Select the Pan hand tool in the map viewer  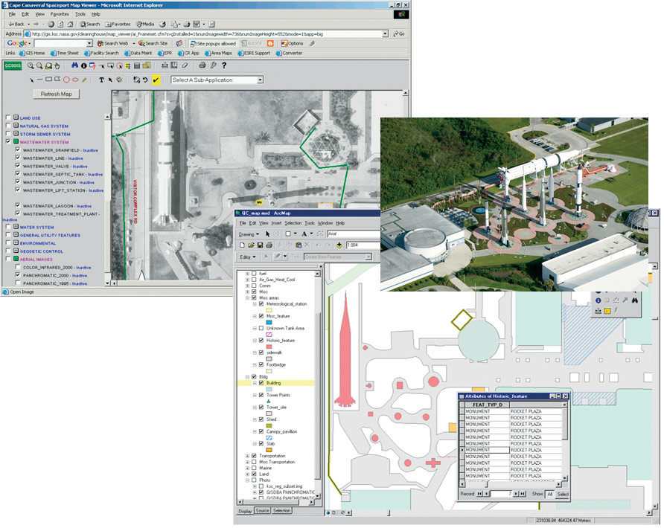click(x=57, y=65)
